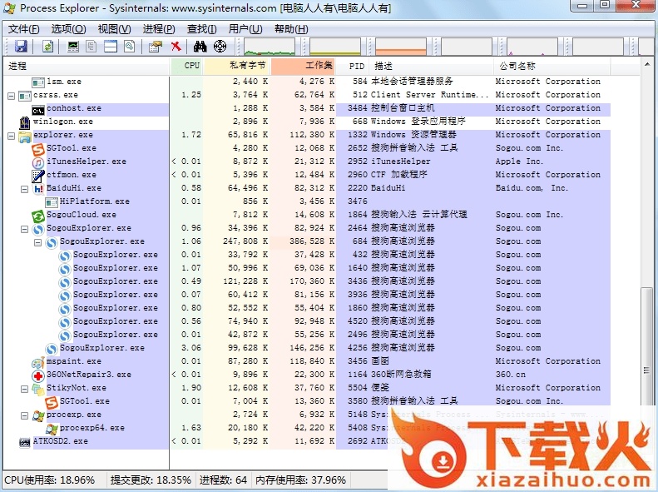This screenshot has width=658, height=492.
Task: Collapse the BaiduHi.exe tree node
Action: click(24, 188)
